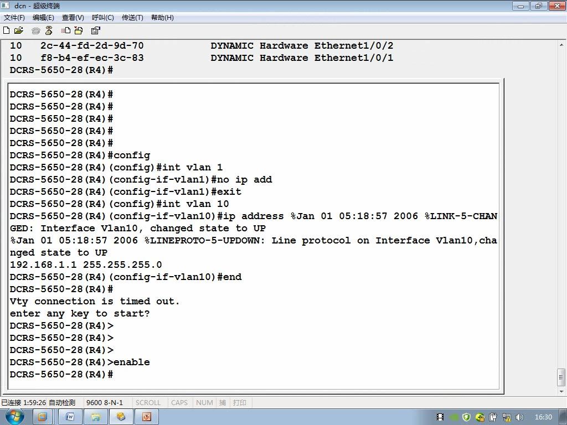Click the (config-if-vlan10)#end line
Image resolution: width=567 pixels, height=425 pixels.
point(126,277)
